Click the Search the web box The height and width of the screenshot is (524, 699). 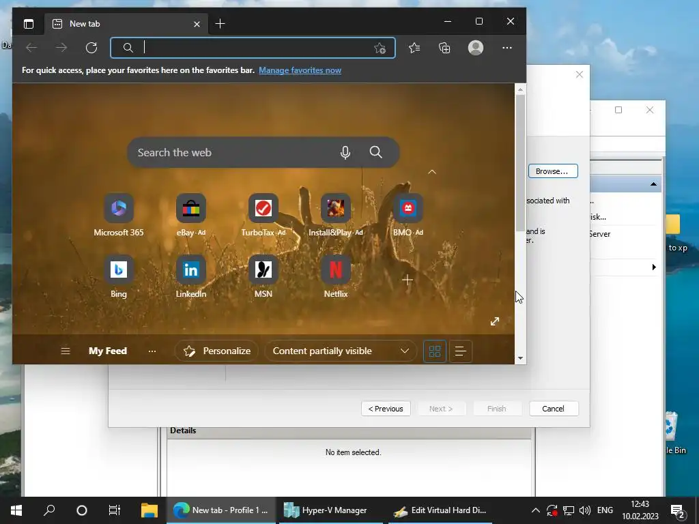[263, 152]
